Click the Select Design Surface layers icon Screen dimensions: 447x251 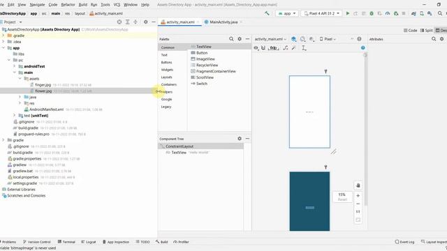pos(293,39)
